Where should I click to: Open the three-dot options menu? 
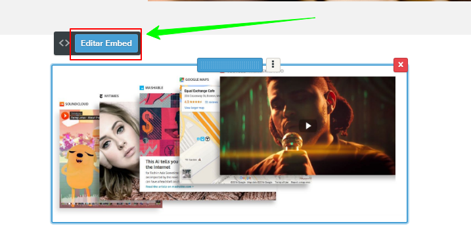coord(273,64)
